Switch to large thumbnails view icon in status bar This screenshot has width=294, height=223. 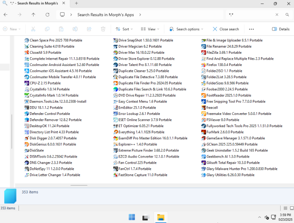[x=292, y=208]
